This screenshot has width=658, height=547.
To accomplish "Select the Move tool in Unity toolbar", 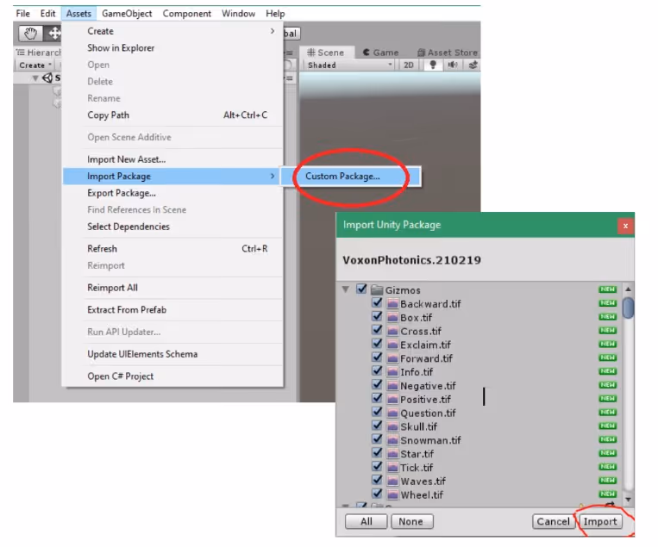I will (x=53, y=33).
